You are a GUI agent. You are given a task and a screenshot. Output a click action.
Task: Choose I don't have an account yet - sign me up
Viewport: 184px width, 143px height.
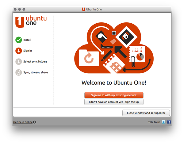click(x=114, y=102)
